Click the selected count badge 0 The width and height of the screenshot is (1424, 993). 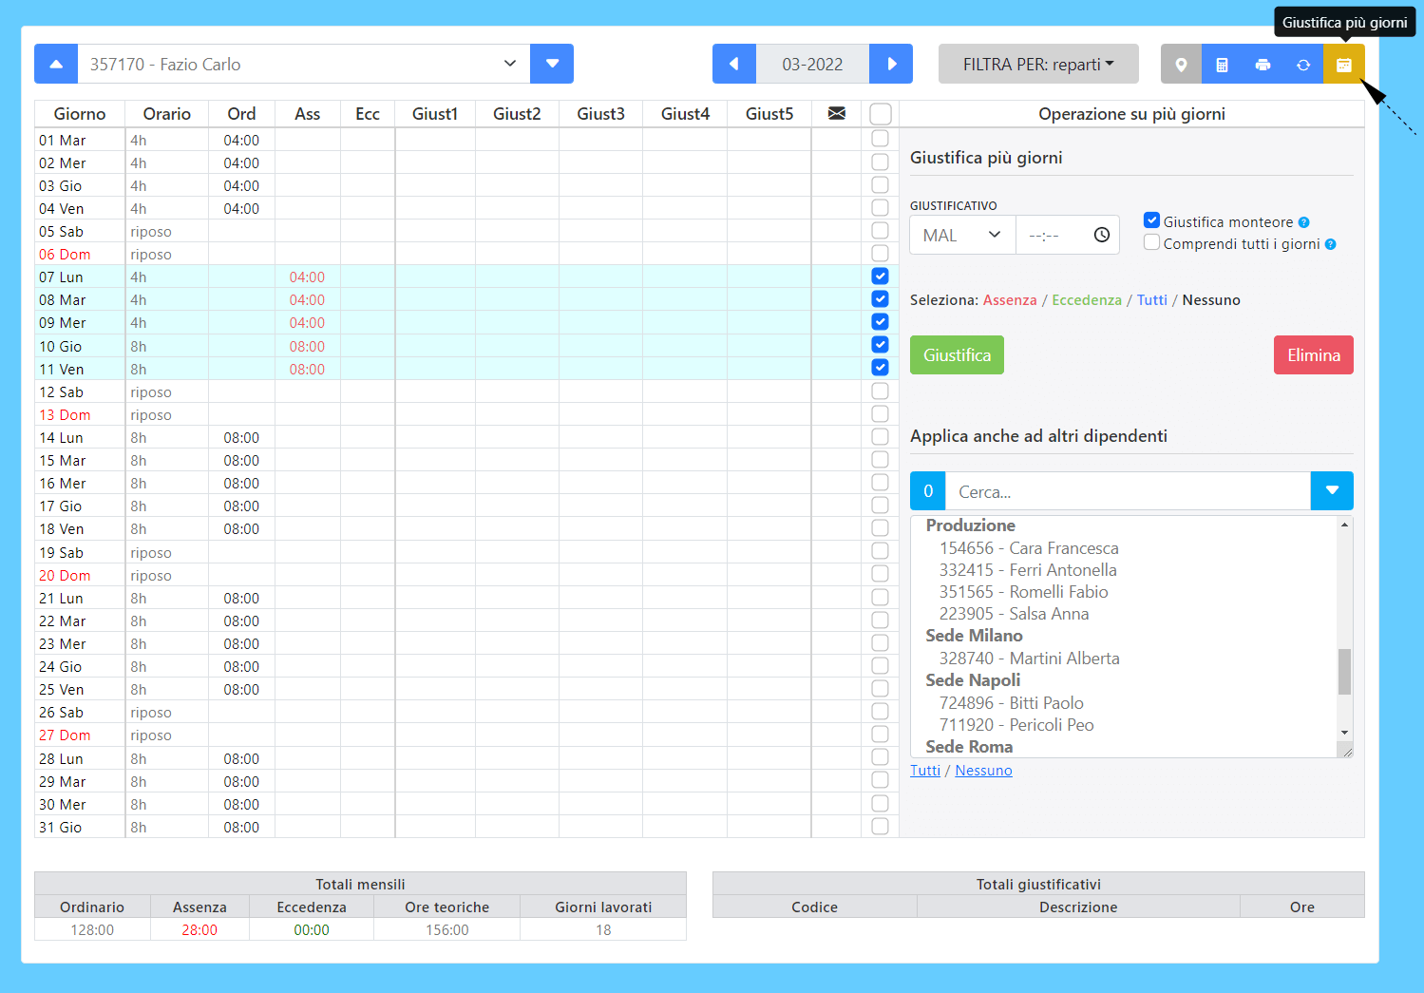tap(928, 491)
